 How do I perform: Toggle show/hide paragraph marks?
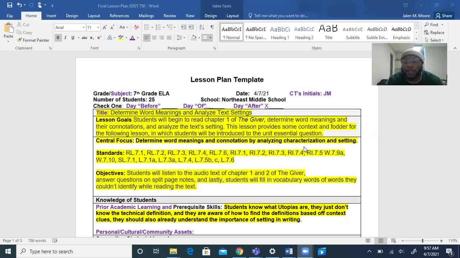tap(212, 27)
